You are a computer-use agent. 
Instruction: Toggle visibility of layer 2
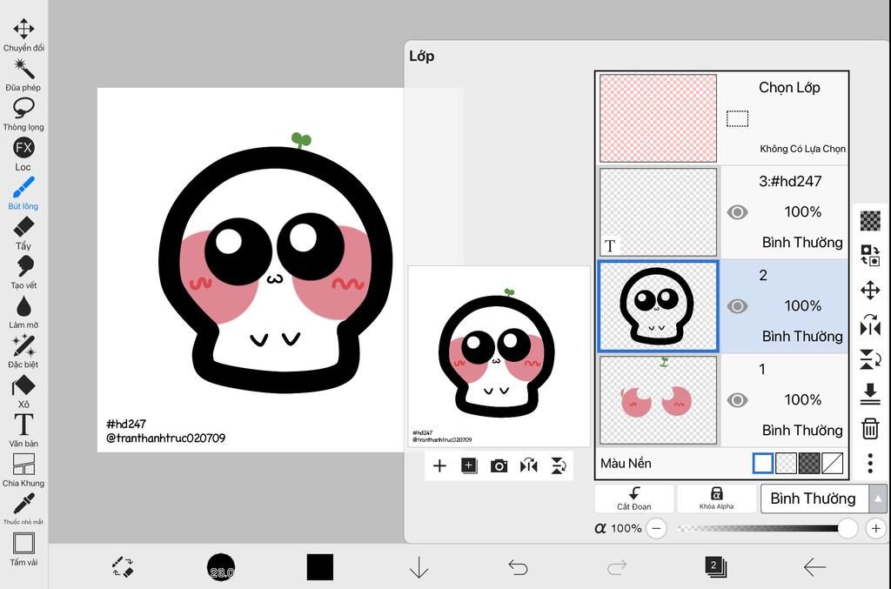(737, 306)
